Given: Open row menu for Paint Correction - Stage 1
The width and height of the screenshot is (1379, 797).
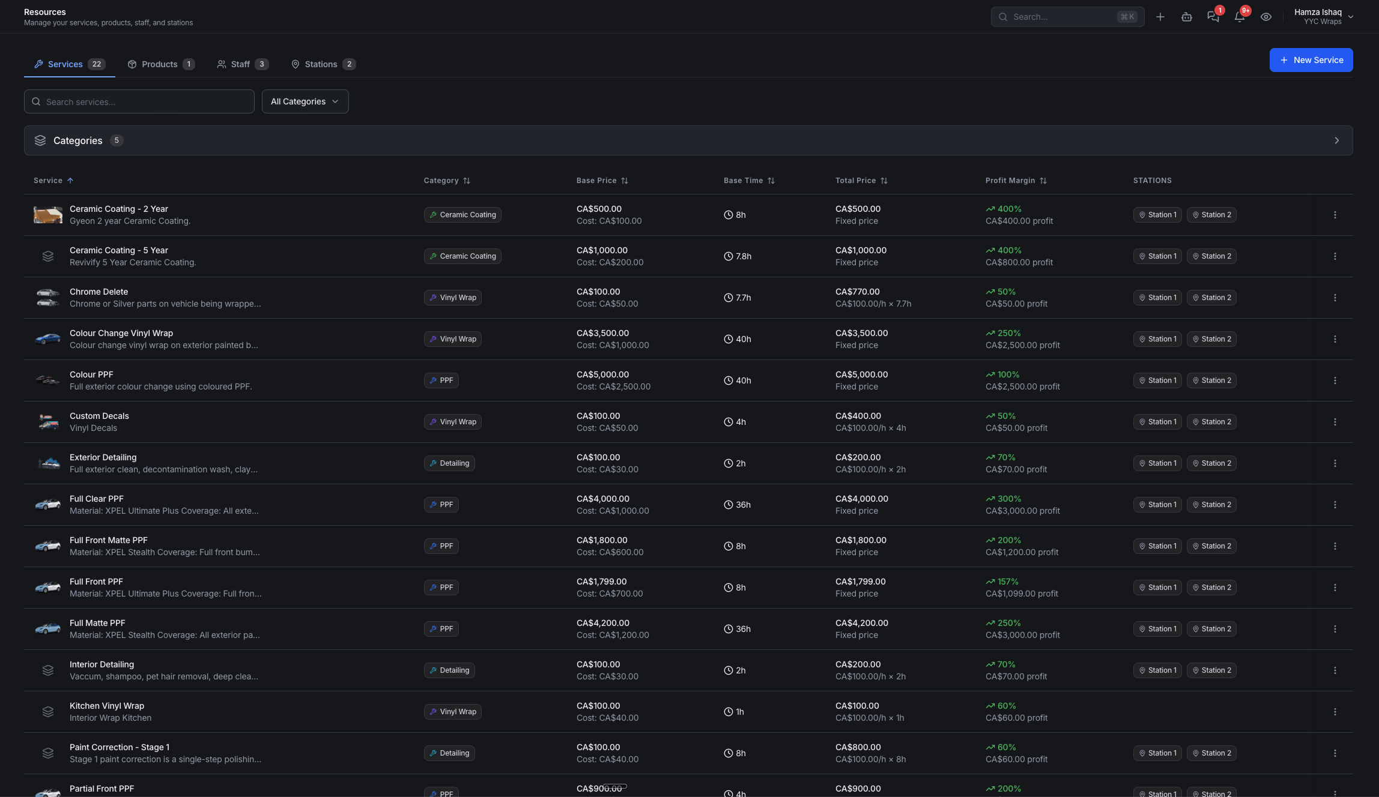Looking at the screenshot, I should tap(1335, 753).
